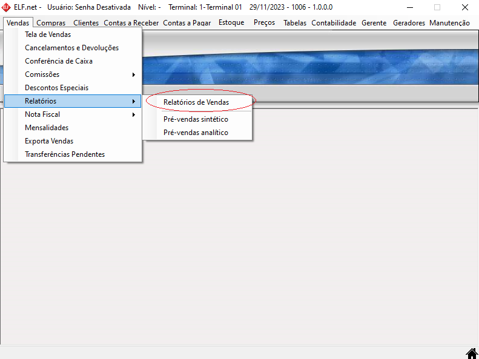Open the Gerente menu
Image resolution: width=479 pixels, height=359 pixels.
click(374, 23)
